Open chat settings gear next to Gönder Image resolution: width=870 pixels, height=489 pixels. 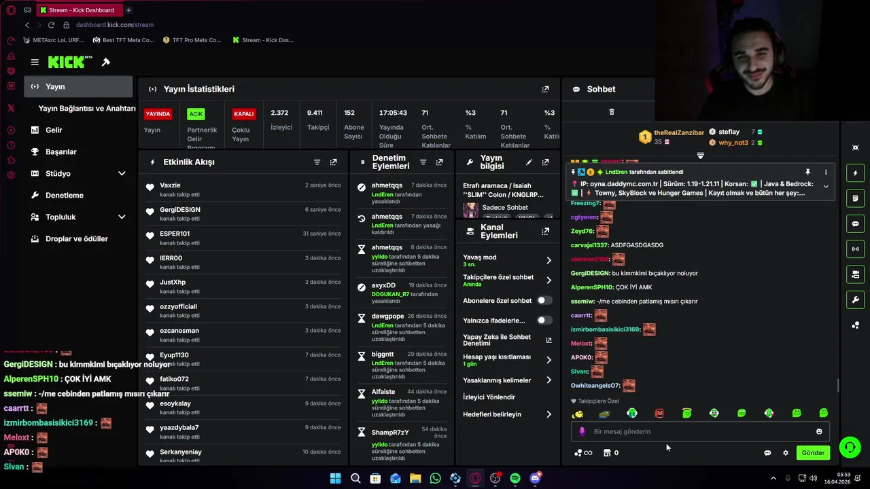(786, 453)
